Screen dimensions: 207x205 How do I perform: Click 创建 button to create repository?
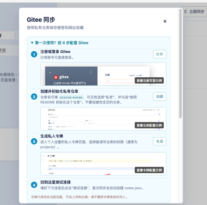pyautogui.click(x=159, y=97)
